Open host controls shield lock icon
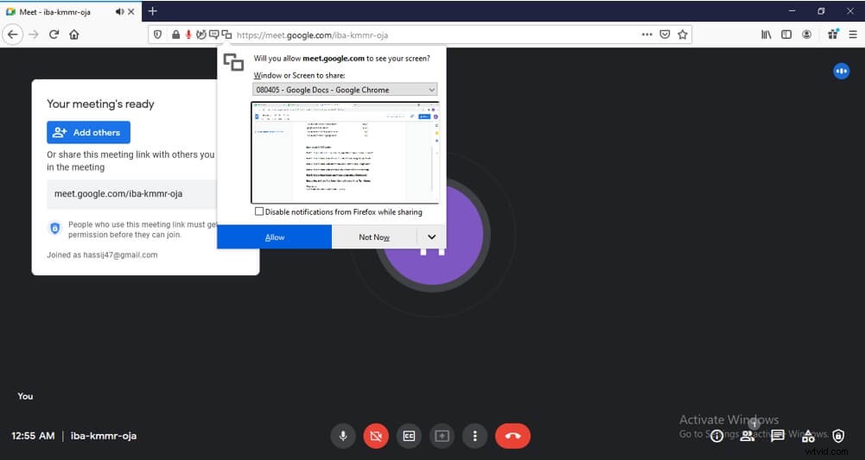 point(838,437)
